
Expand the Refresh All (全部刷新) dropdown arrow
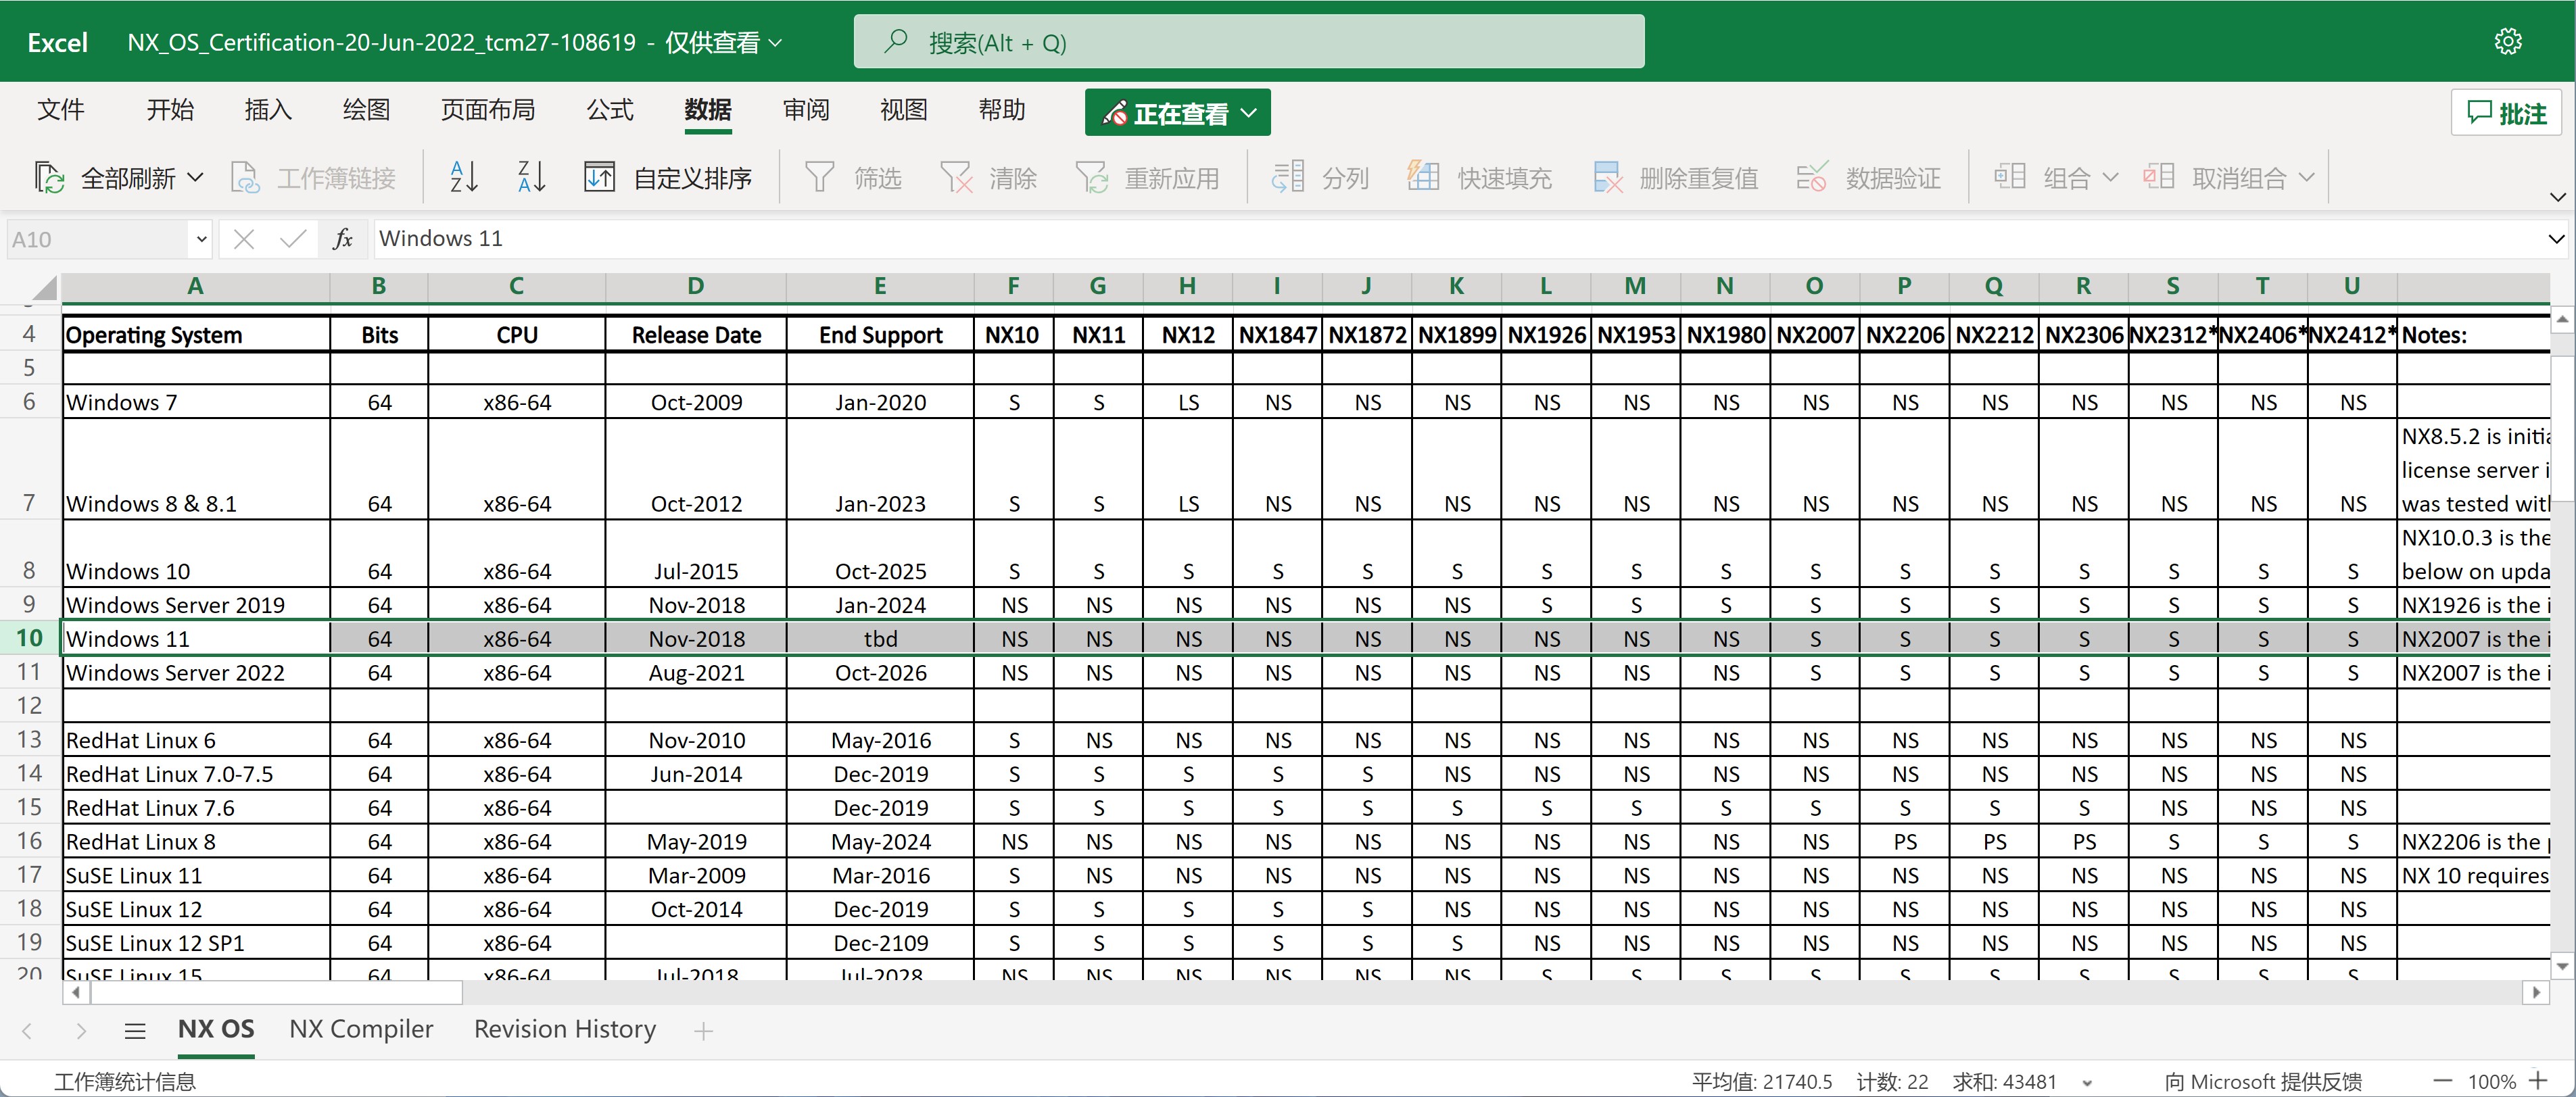tap(196, 178)
